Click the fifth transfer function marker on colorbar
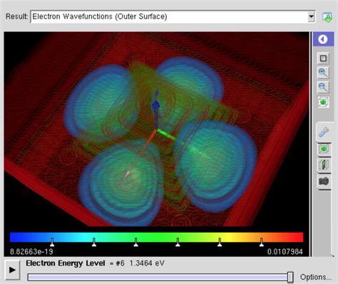 pyautogui.click(x=220, y=242)
